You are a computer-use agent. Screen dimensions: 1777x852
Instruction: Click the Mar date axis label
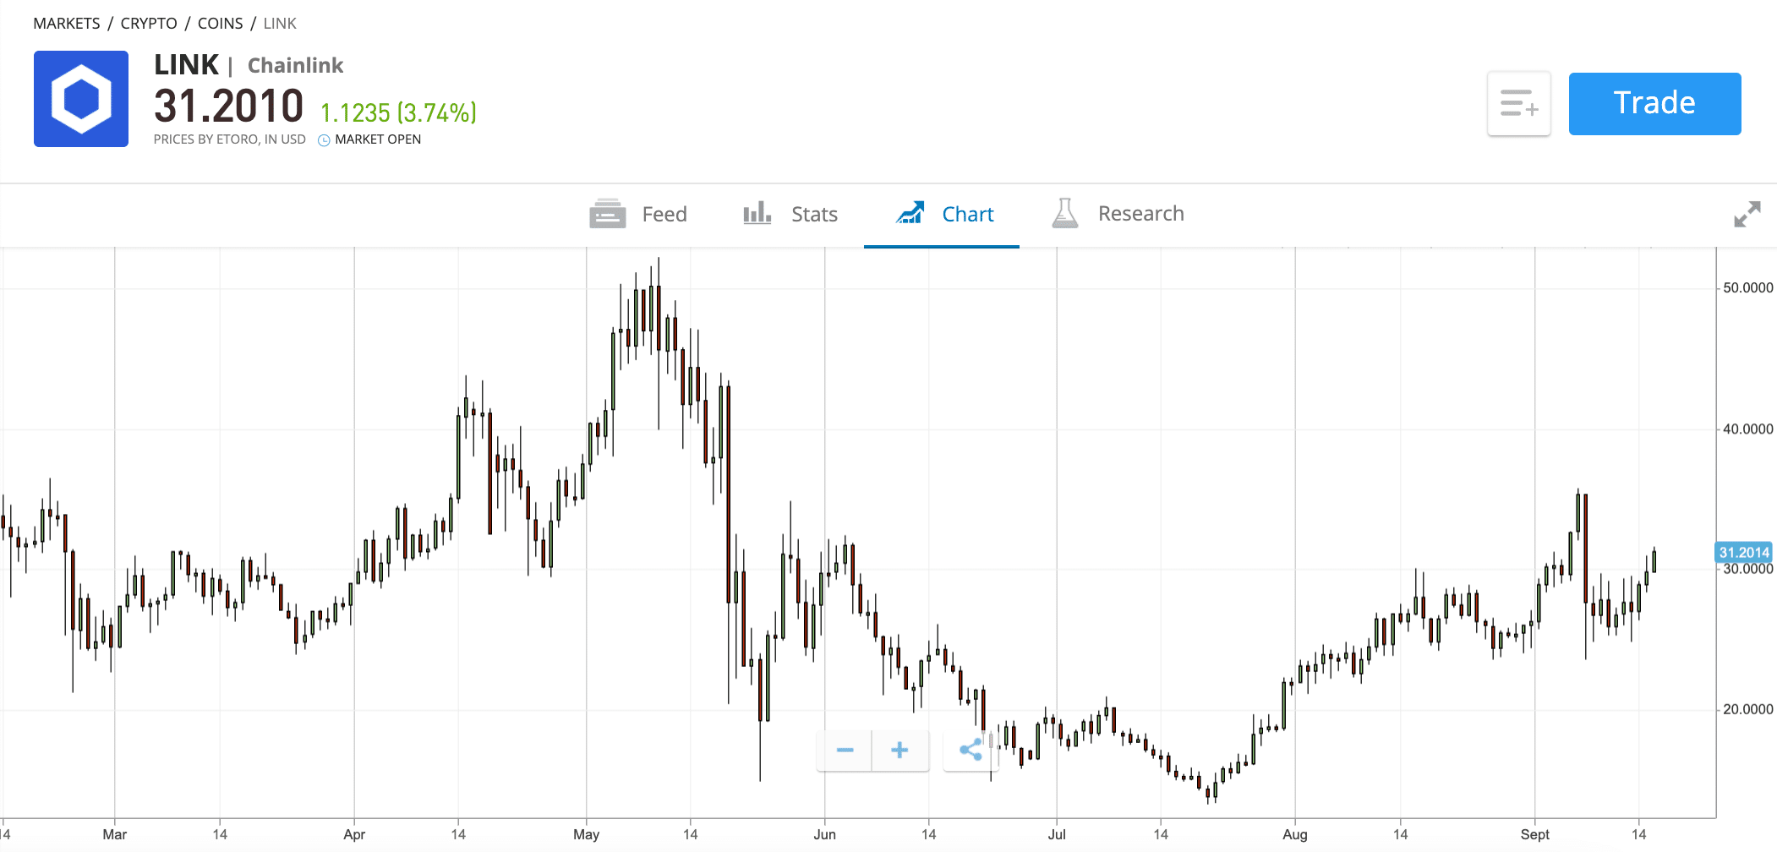(114, 835)
